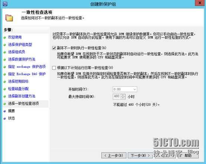
Task: Go to step 指定 Exchange DAG 保护
Action: [27, 74]
